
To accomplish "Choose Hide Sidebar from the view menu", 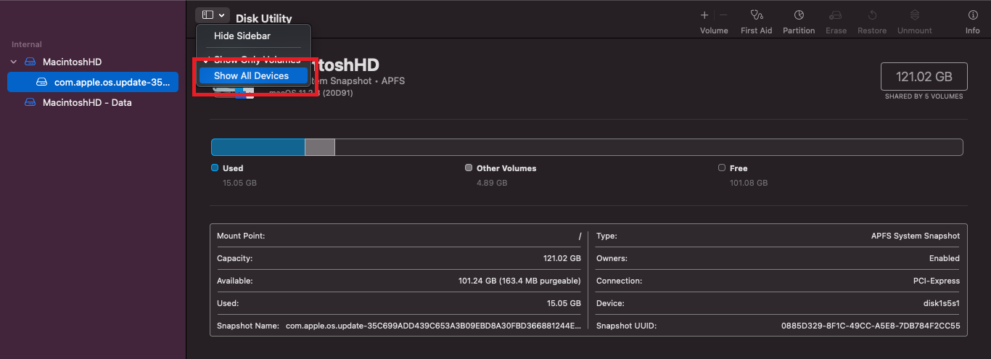I will point(242,36).
